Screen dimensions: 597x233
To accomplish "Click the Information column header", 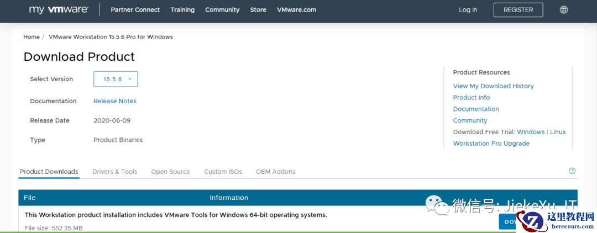I will click(229, 198).
